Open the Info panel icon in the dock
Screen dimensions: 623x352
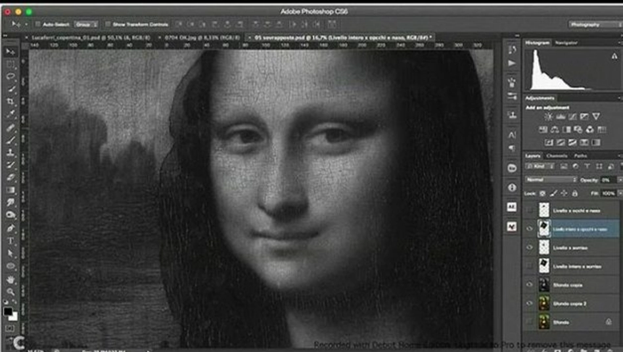512,188
